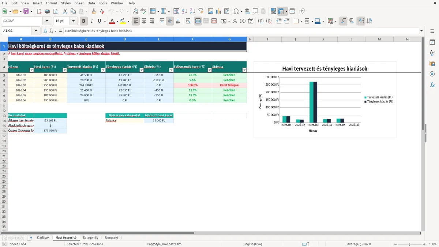439x247 pixels.
Task: Align text left
Action: point(136,21)
